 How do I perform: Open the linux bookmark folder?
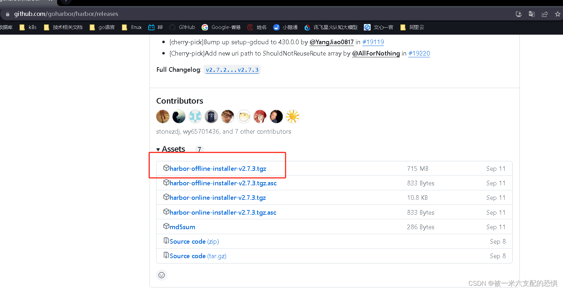tap(131, 27)
